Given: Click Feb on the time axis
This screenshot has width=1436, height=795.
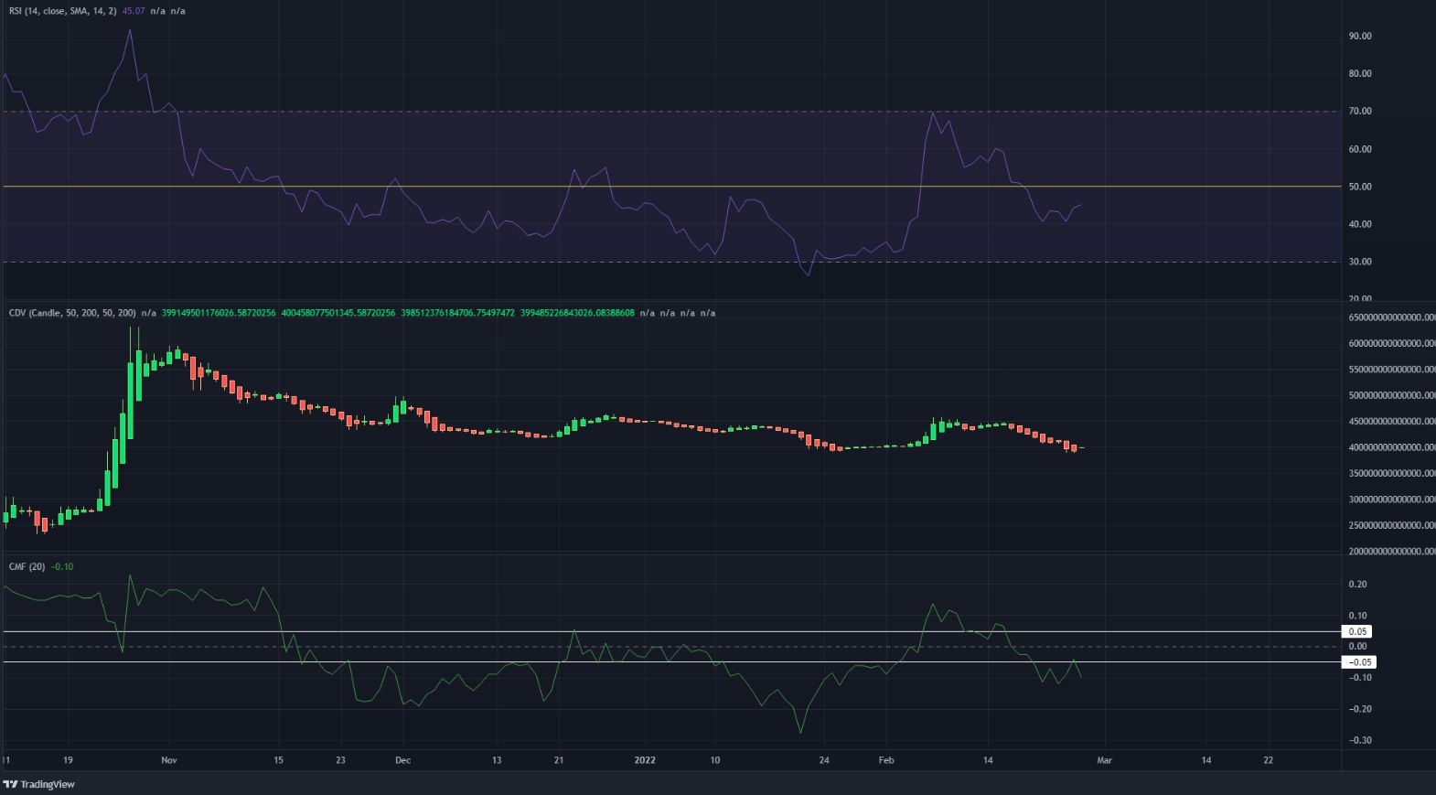Looking at the screenshot, I should pos(885,760).
